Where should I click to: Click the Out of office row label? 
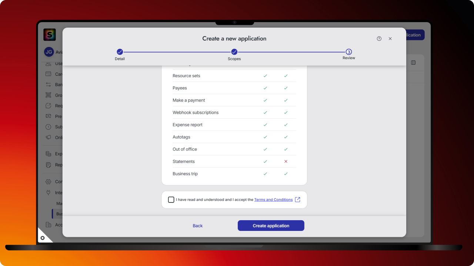click(185, 149)
